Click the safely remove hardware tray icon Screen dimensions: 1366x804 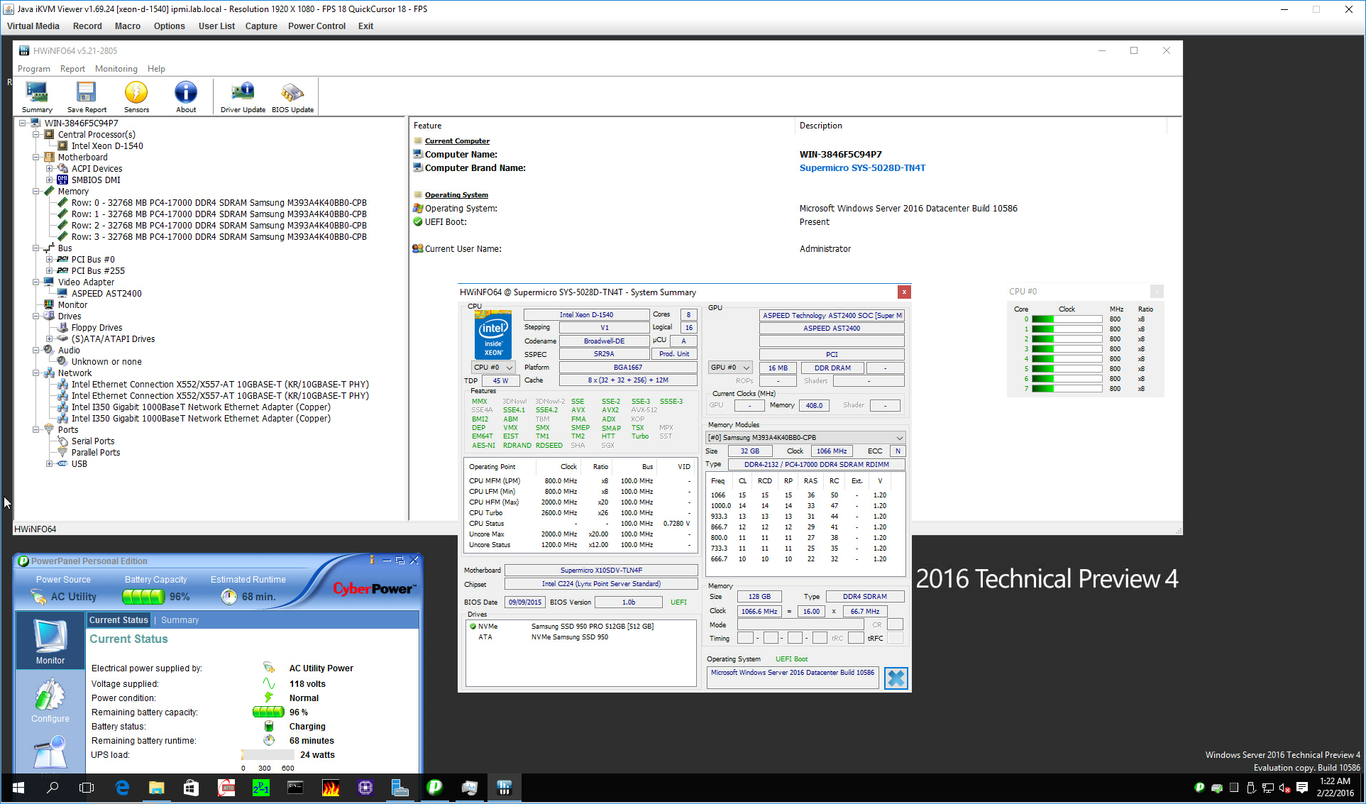click(x=1251, y=788)
